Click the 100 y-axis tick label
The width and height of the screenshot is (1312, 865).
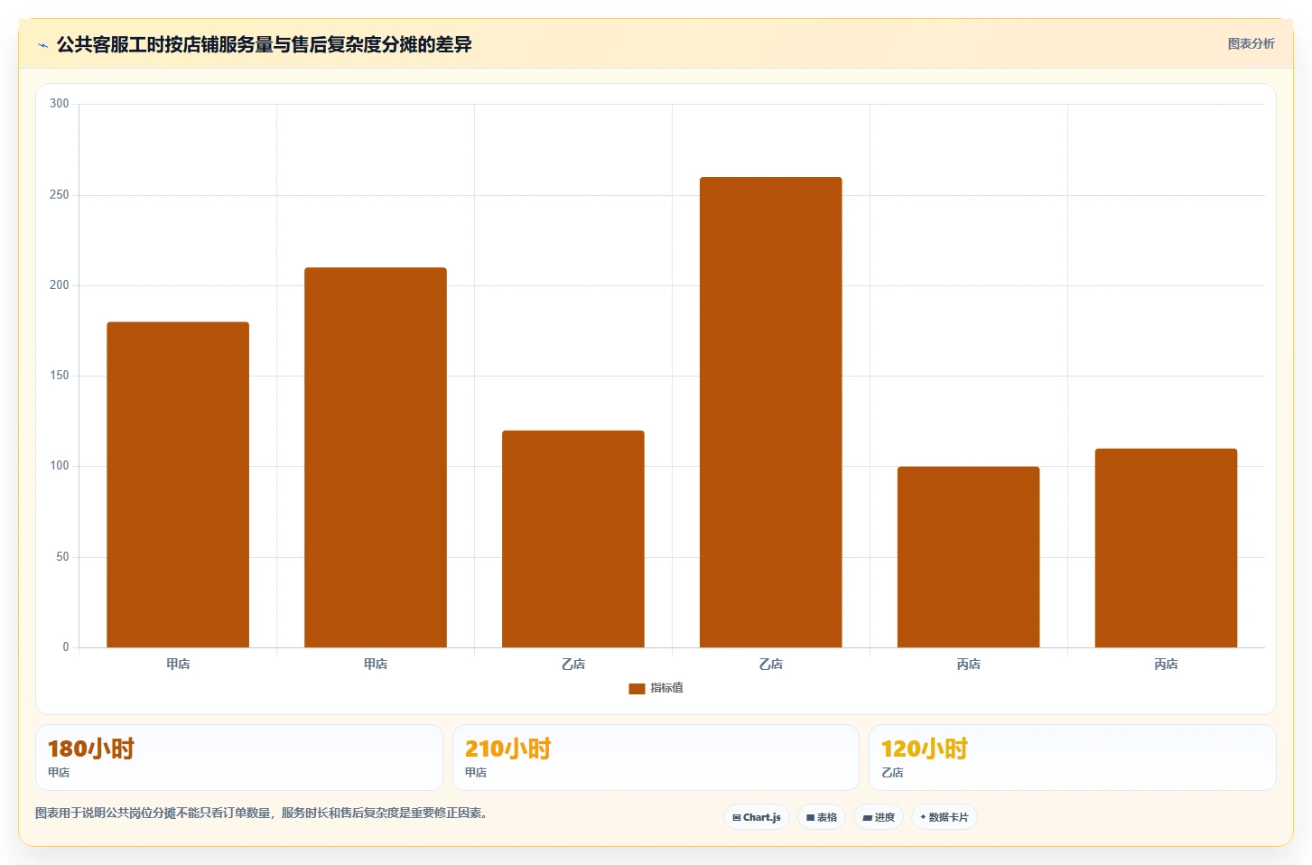[x=60, y=466]
